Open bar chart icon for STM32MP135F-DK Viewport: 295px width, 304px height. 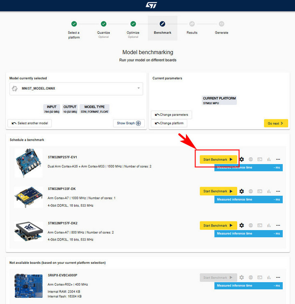pos(269,191)
